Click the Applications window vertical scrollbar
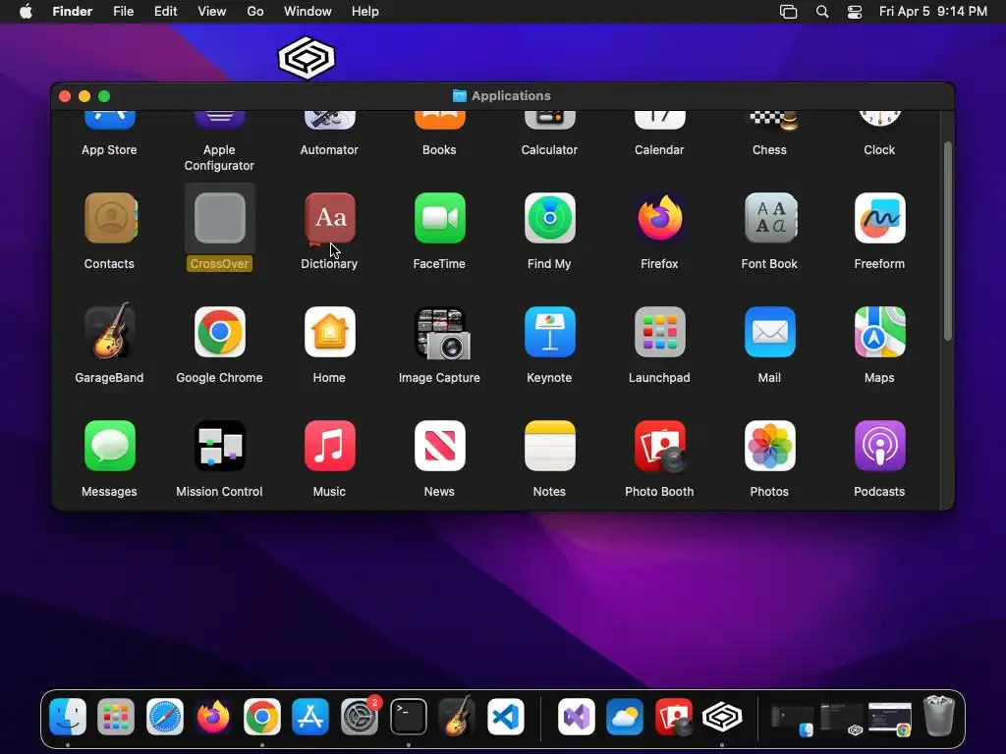The height and width of the screenshot is (754, 1006). 948,241
